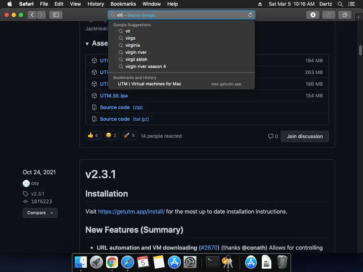
Task: Select 'virgin river season 4' suggestion
Action: (x=181, y=67)
